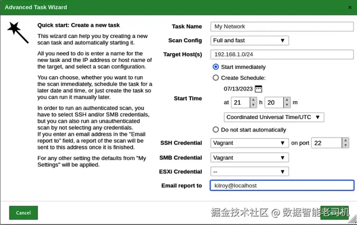Open the SMB Credential dropdown
This screenshot has width=357, height=225.
click(x=249, y=158)
